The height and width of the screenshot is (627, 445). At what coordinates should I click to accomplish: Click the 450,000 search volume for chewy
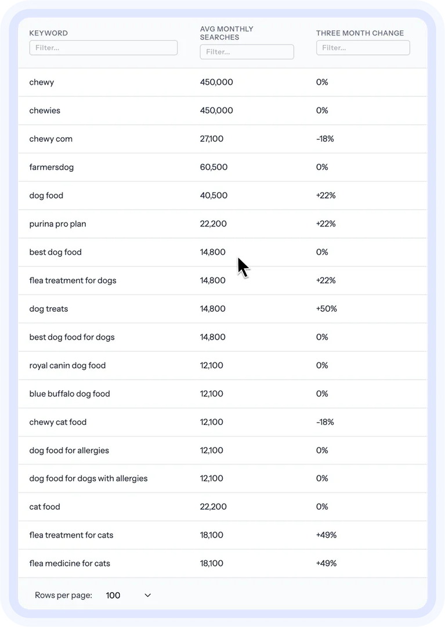point(216,82)
